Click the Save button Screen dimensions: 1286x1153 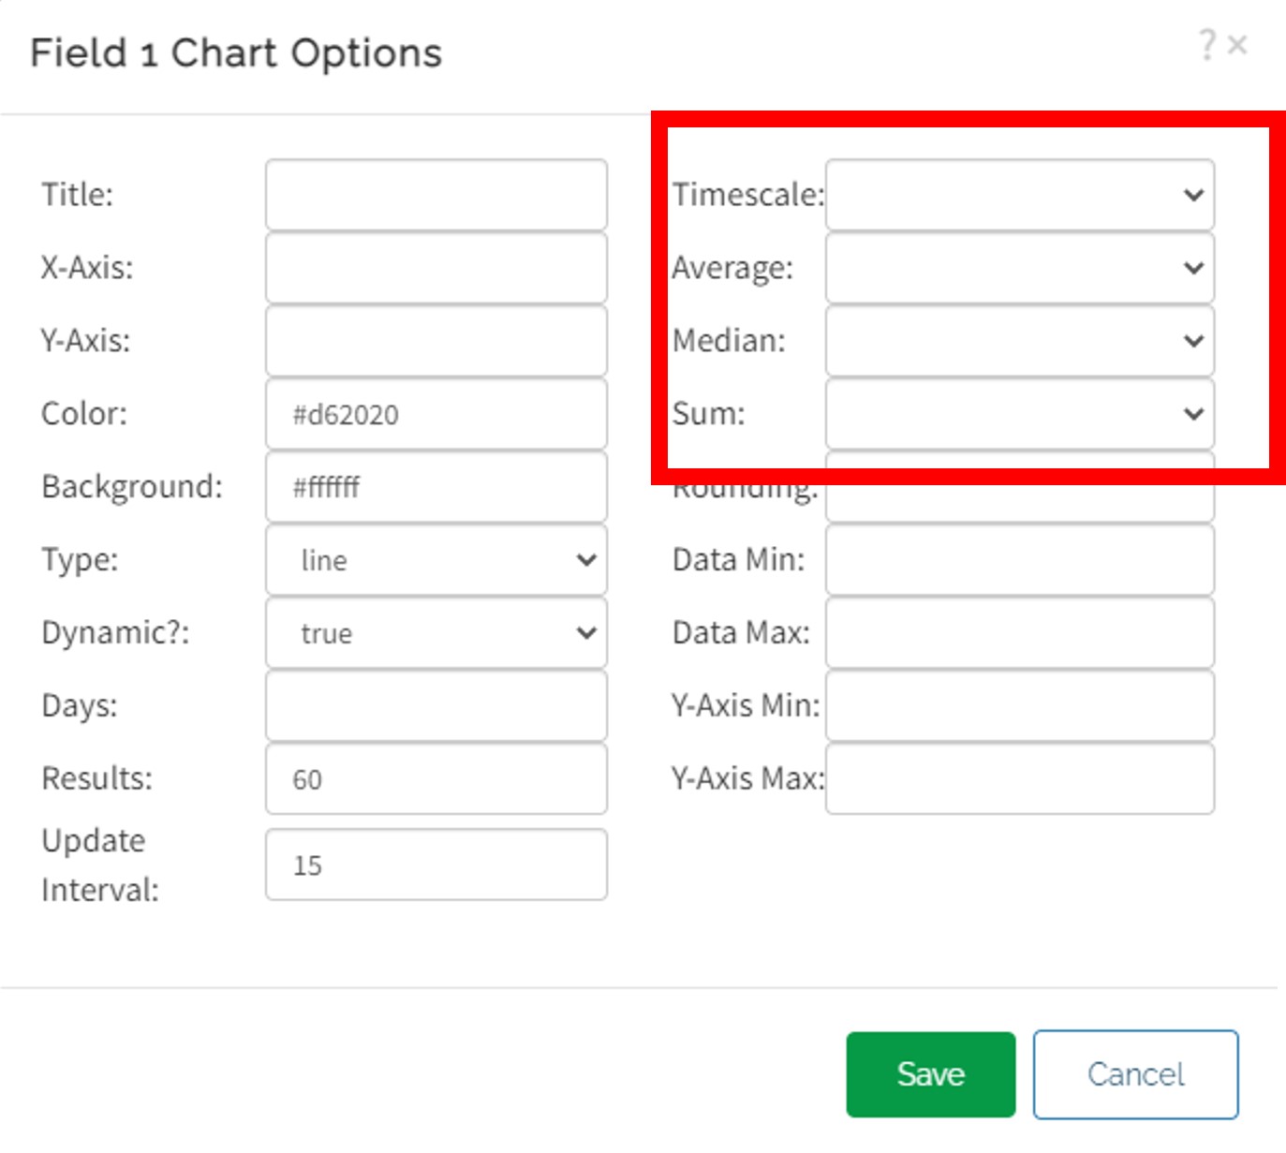click(x=930, y=1074)
